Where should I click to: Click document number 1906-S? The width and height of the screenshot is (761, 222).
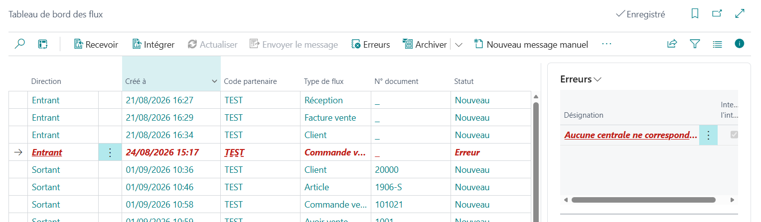tap(389, 187)
